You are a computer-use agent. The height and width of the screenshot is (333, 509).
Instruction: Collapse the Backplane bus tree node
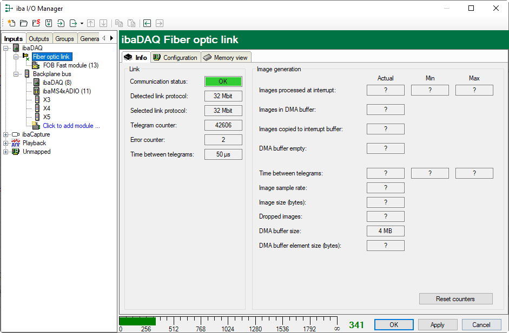tap(16, 74)
